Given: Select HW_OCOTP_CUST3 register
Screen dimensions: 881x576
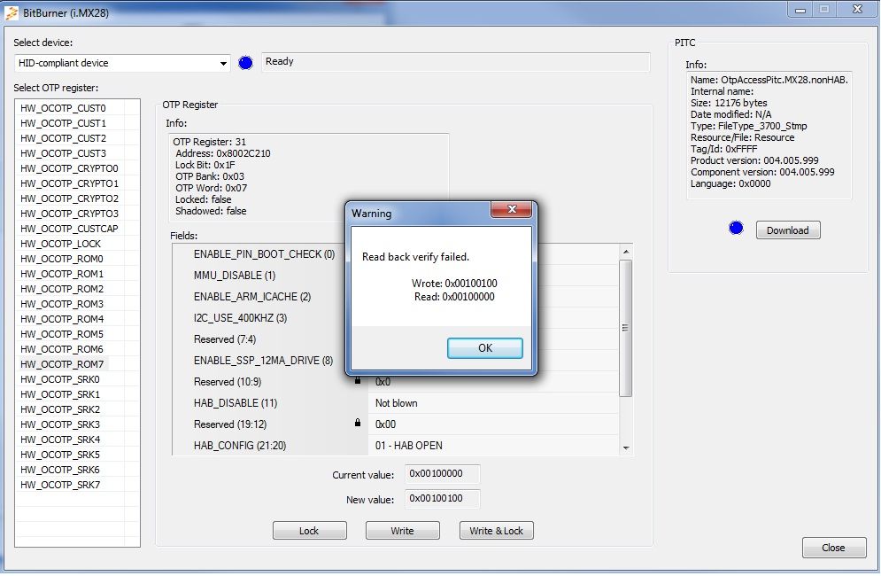Looking at the screenshot, I should coord(63,153).
